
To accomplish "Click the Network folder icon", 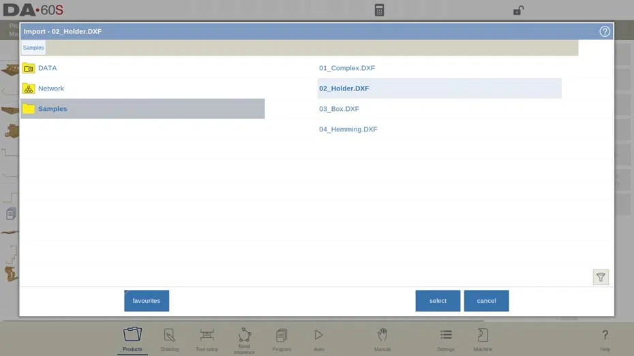I will tap(29, 88).
